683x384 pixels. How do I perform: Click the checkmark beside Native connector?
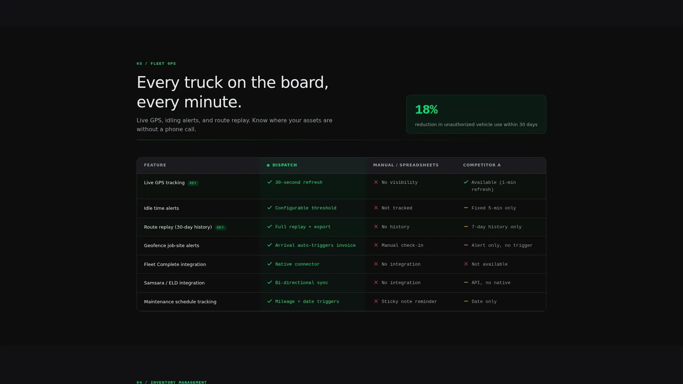[x=270, y=264]
